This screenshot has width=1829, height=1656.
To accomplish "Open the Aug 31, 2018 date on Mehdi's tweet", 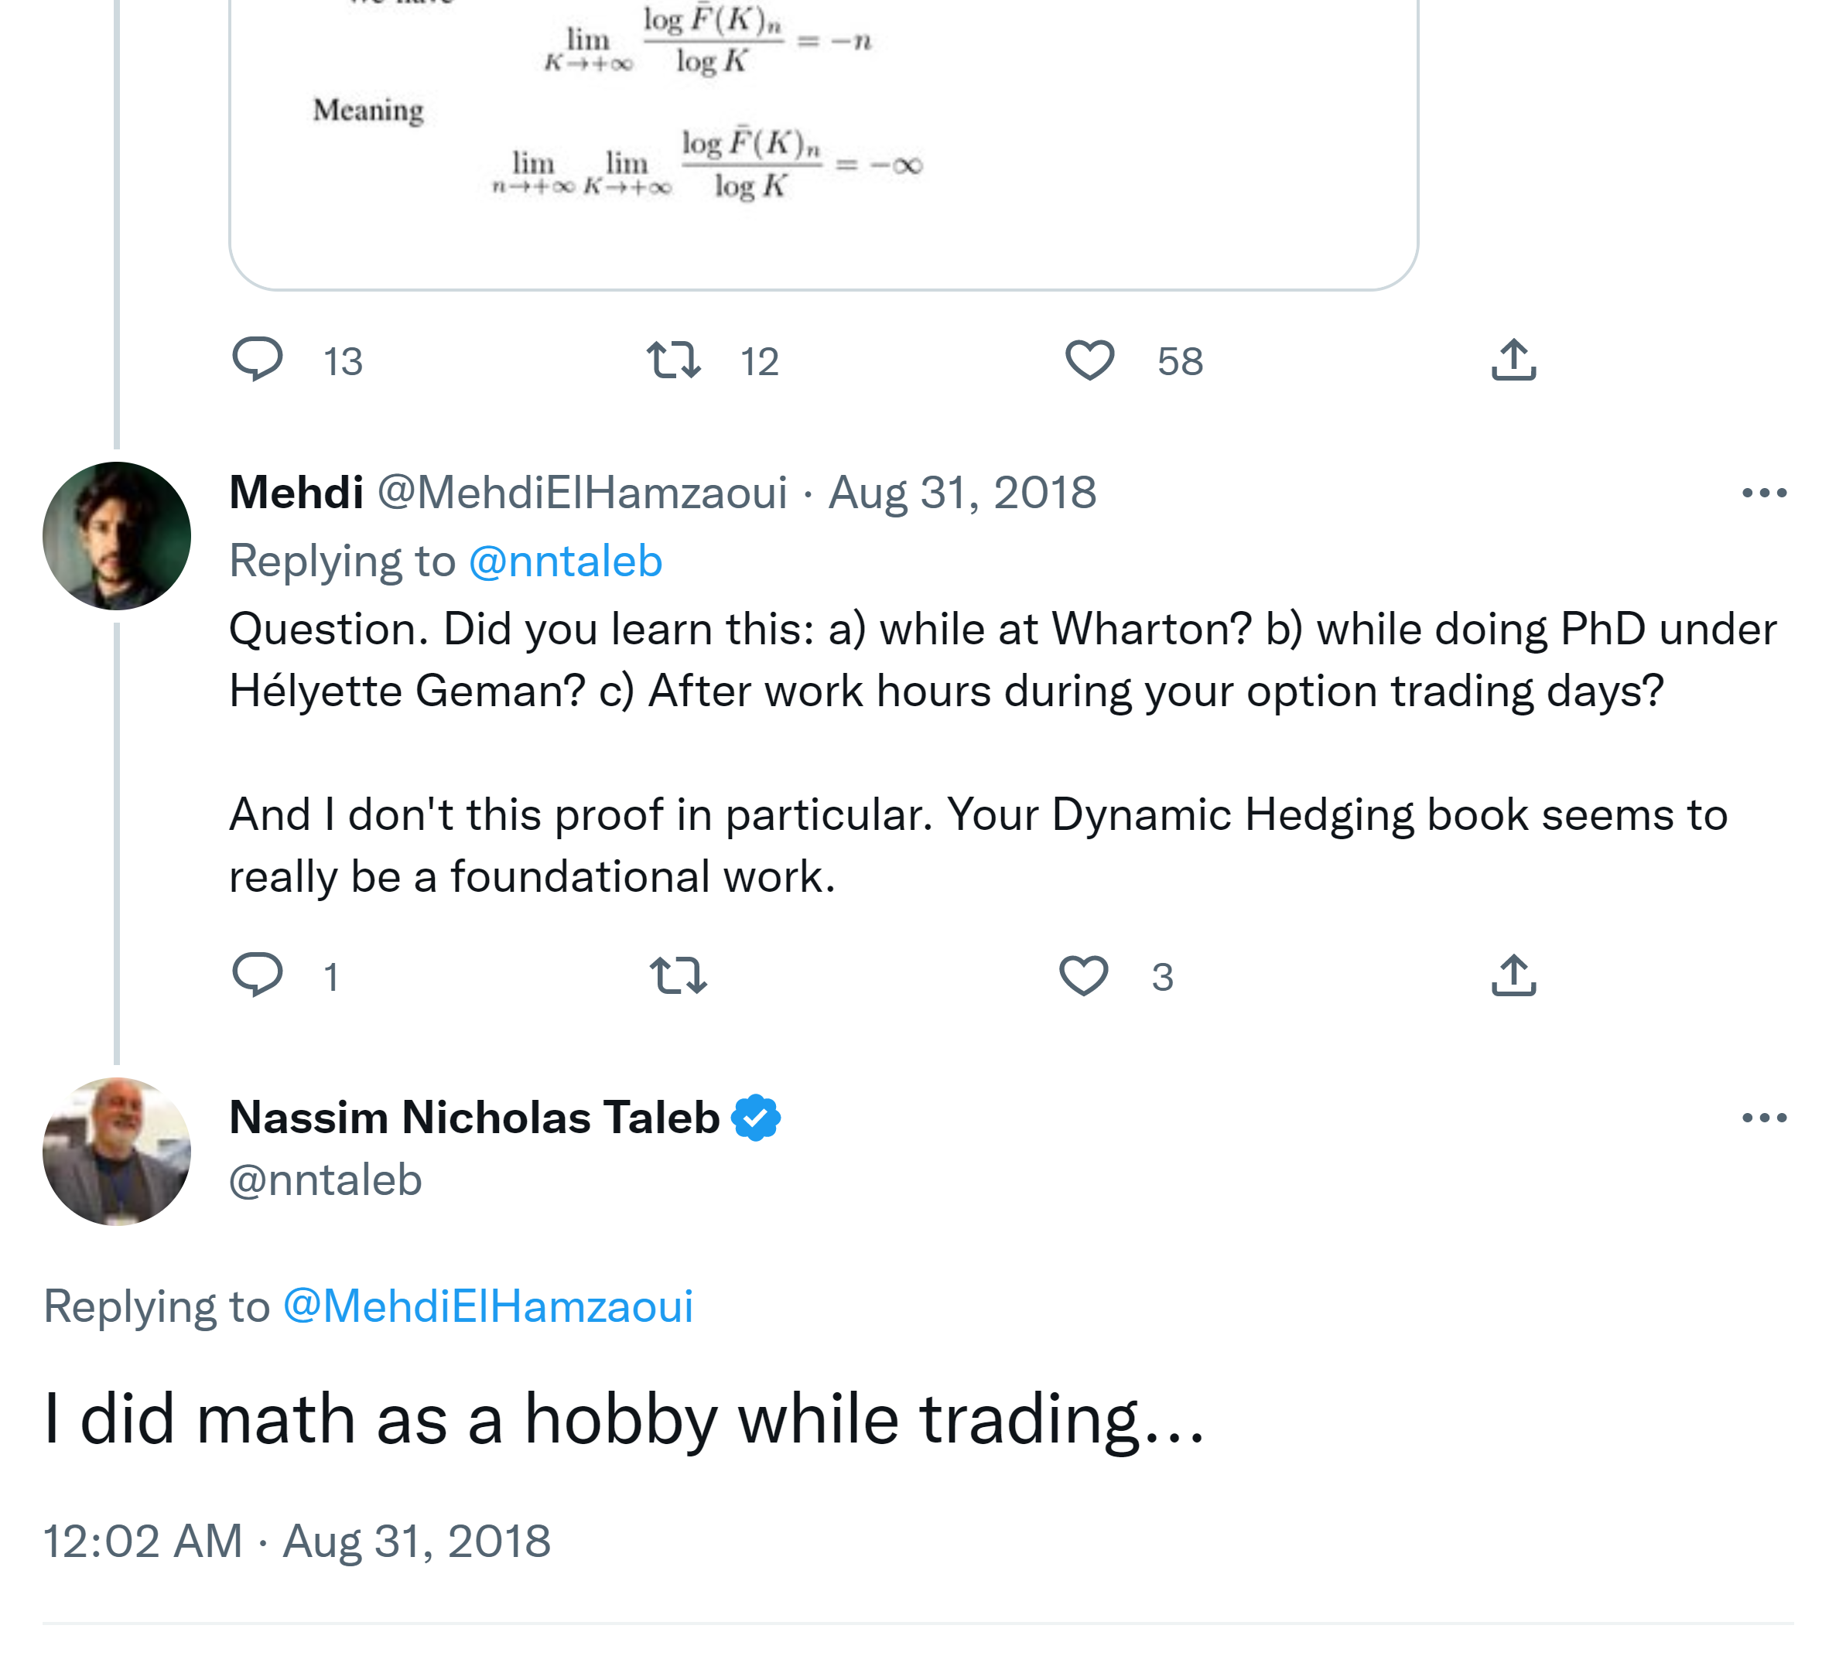I will (x=962, y=493).
